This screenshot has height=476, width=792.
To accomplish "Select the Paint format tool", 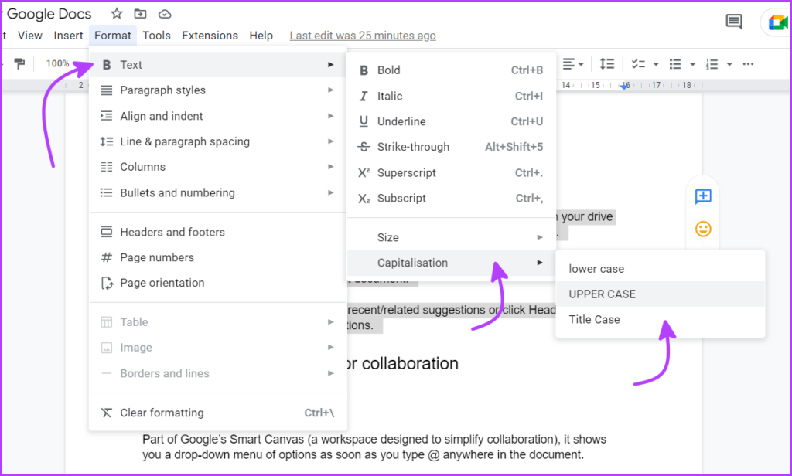I will pos(19,64).
